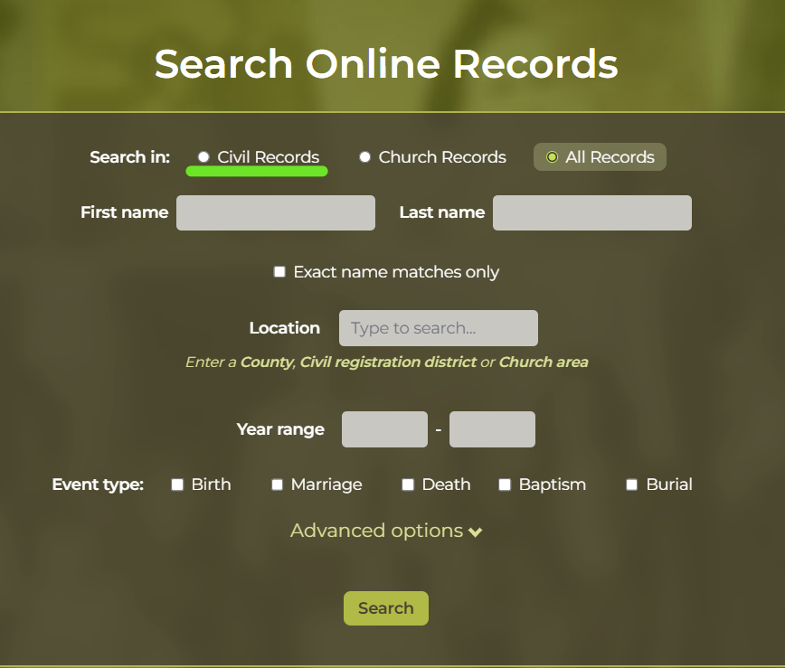Check the Birth event type
This screenshot has width=785, height=668.
[x=177, y=485]
